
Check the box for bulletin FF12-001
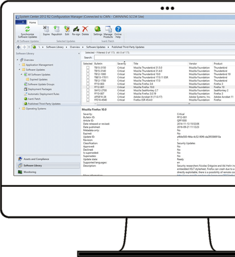pos(88,87)
